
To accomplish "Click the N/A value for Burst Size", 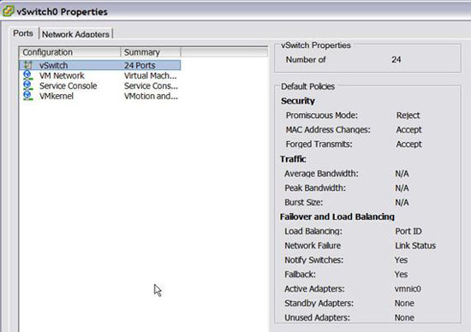I will tap(402, 202).
